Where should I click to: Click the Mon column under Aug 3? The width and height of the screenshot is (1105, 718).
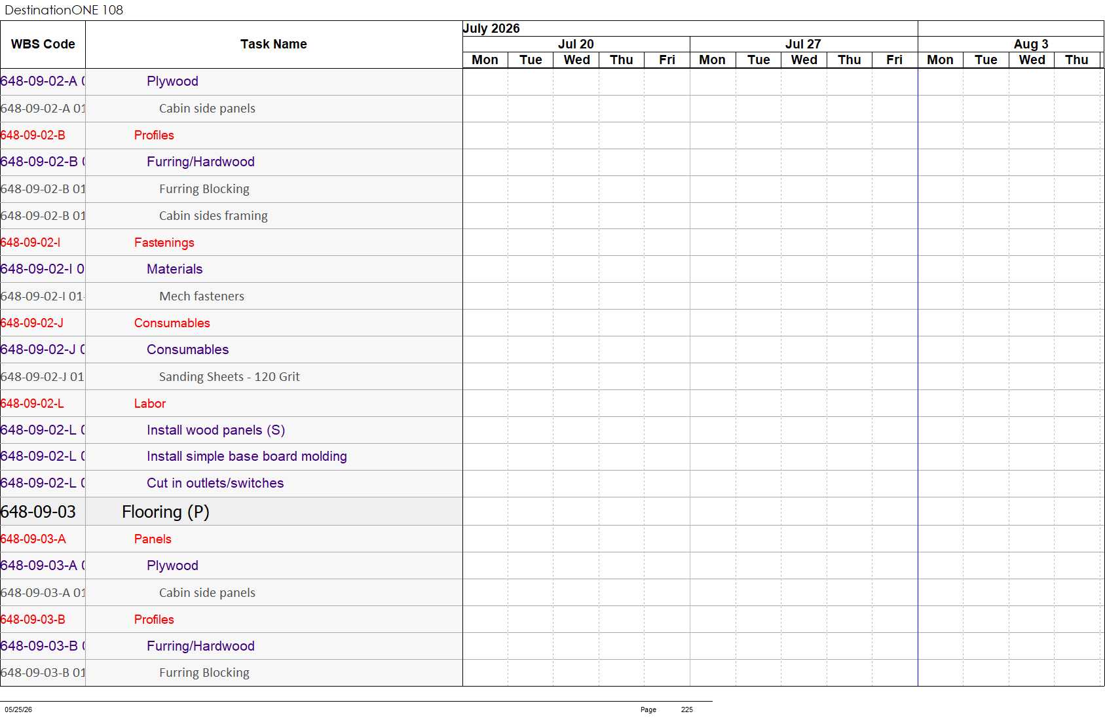[x=940, y=60]
